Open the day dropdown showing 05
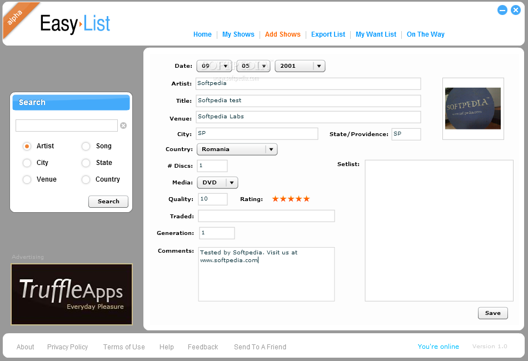The width and height of the screenshot is (528, 361). pyautogui.click(x=253, y=66)
